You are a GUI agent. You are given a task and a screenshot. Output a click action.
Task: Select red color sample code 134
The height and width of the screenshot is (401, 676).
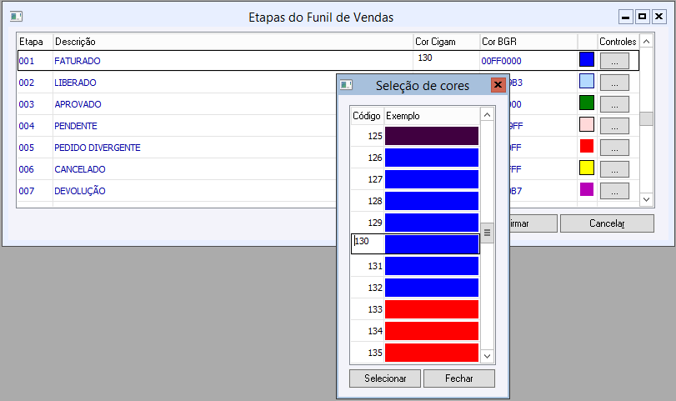432,331
